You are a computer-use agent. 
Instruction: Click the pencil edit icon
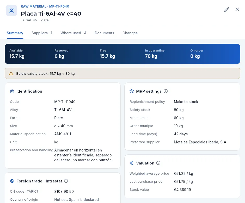[x=226, y=10]
